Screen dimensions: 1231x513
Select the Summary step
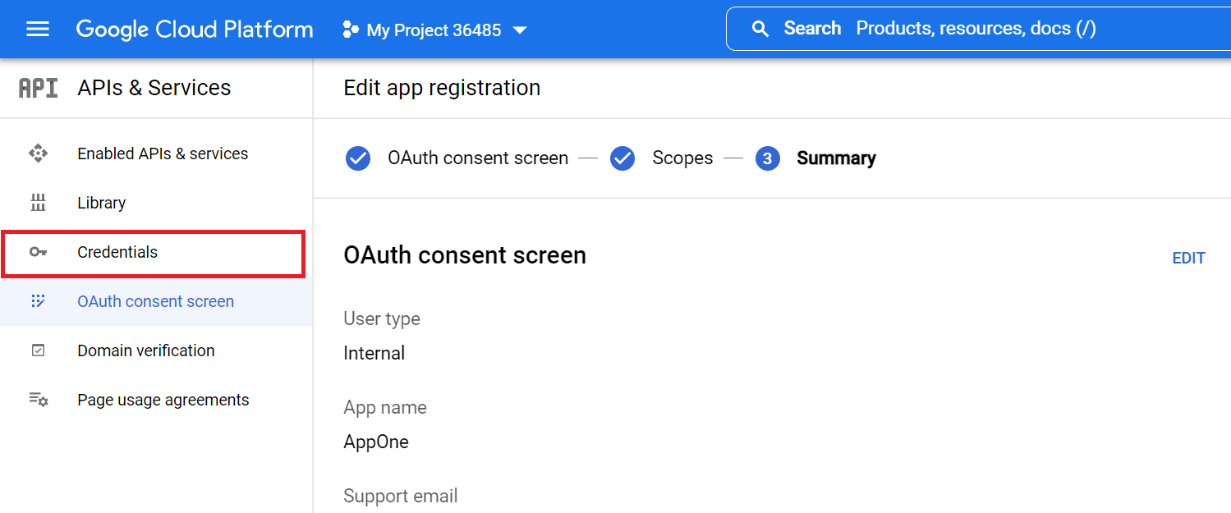tap(836, 158)
